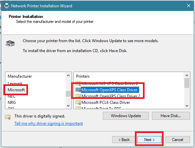Viewport: 195px width, 148px height.
Task: Click the Printers list scrollbar thumb
Action: (187, 83)
